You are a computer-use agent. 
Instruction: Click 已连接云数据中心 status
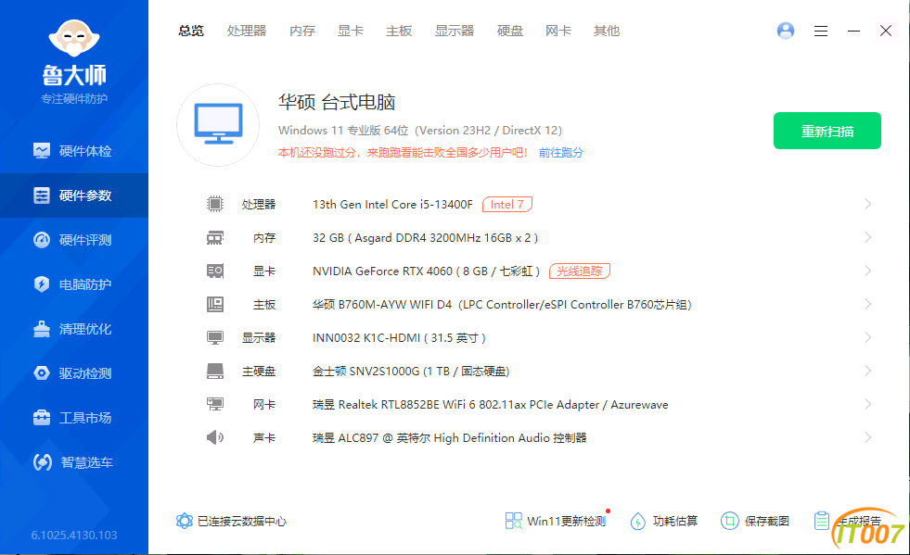(242, 522)
